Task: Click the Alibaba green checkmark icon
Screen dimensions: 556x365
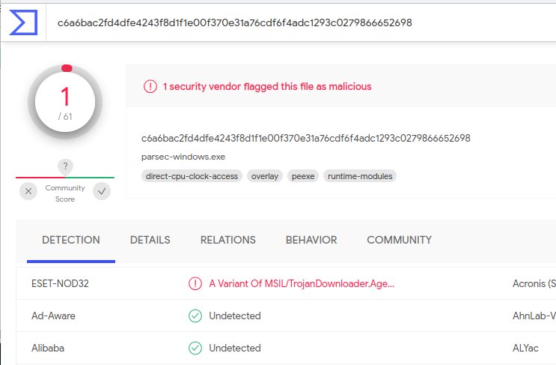Action: 195,348
